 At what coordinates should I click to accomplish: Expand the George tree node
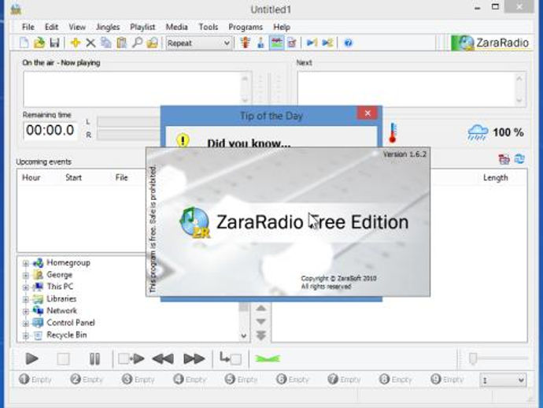(26, 275)
